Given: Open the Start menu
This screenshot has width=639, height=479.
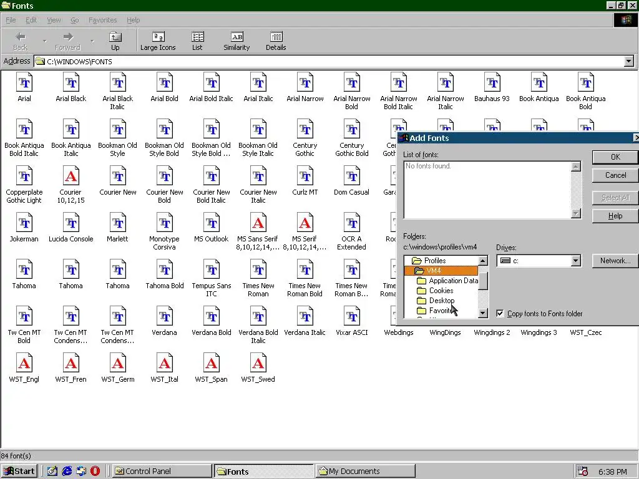Looking at the screenshot, I should [19, 472].
